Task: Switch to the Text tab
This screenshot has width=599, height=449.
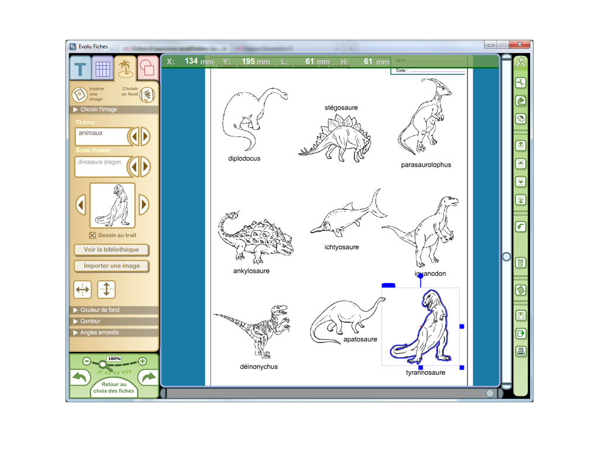Action: pyautogui.click(x=80, y=70)
